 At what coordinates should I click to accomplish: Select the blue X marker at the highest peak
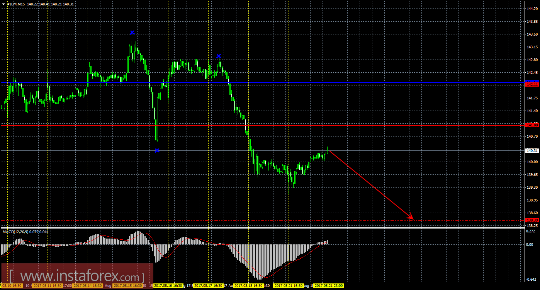[x=132, y=32]
